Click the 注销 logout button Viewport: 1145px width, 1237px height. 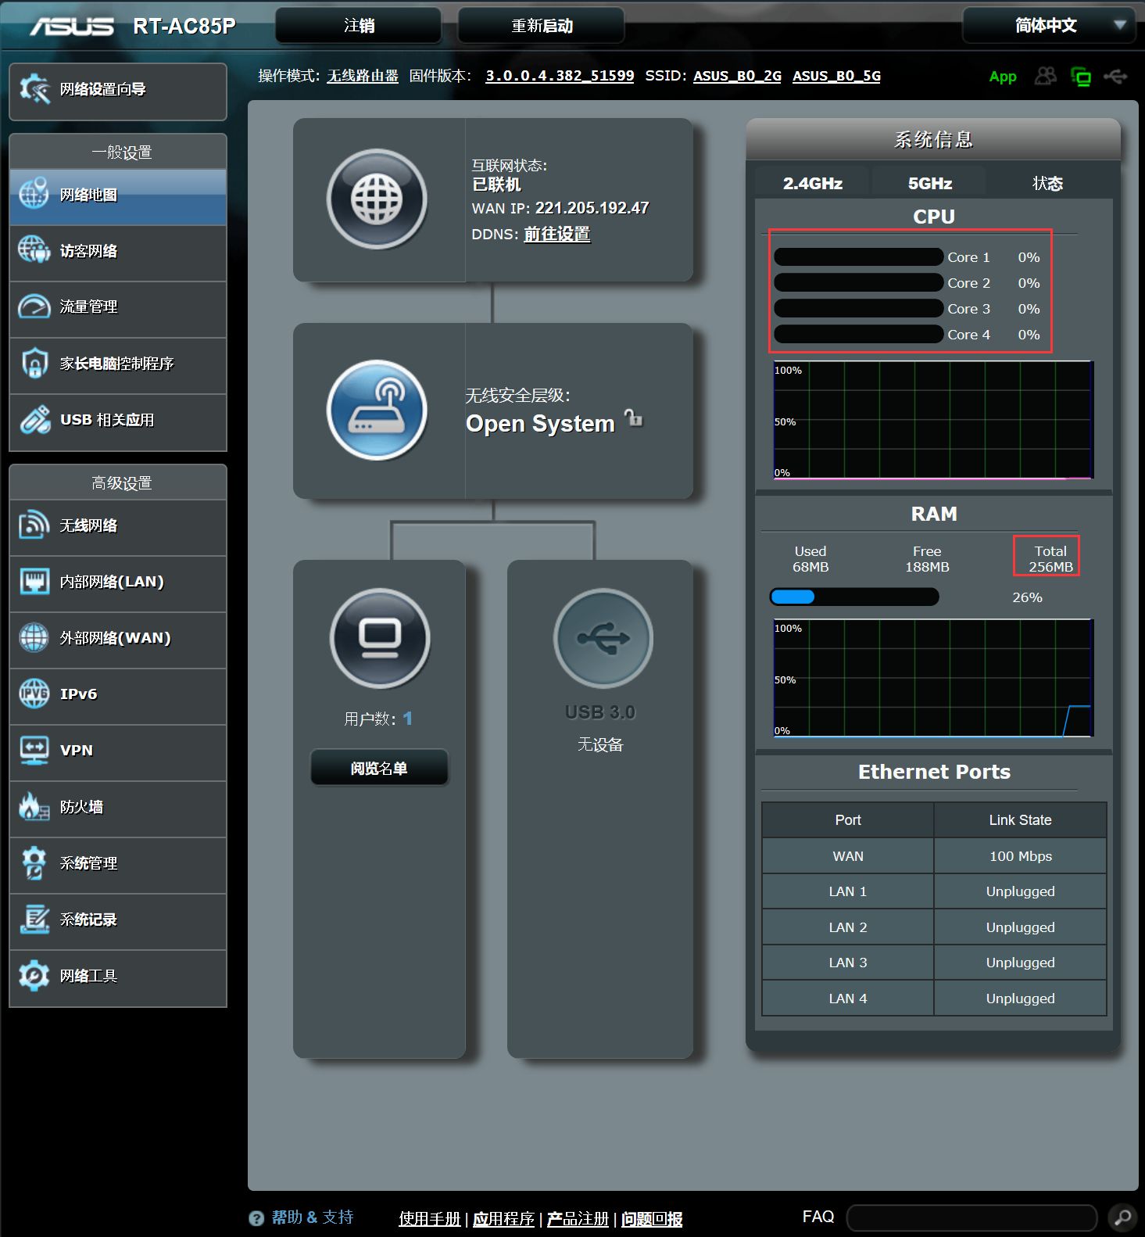tap(359, 26)
